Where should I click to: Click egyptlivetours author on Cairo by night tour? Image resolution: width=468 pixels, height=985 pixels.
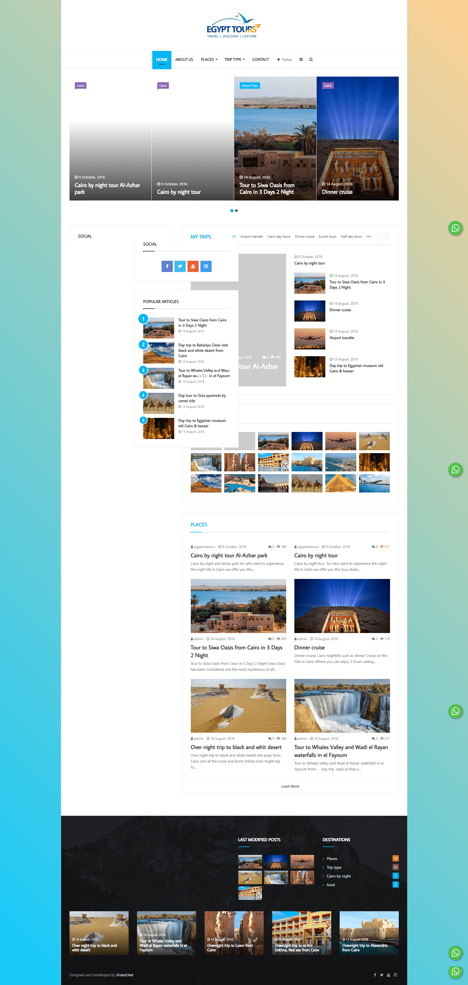(x=308, y=547)
